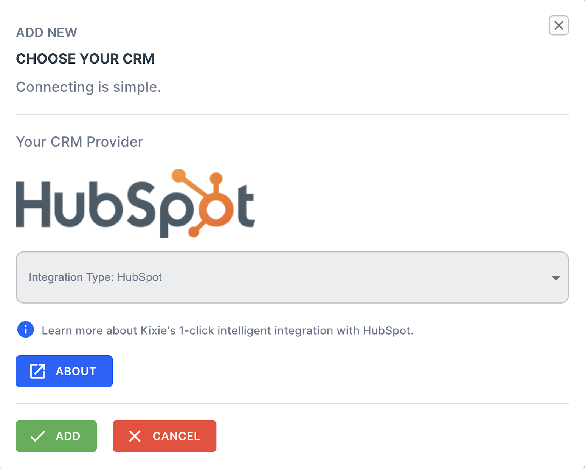Click the external-link icon on ABOUT
This screenshot has width=585, height=468.
tap(37, 371)
